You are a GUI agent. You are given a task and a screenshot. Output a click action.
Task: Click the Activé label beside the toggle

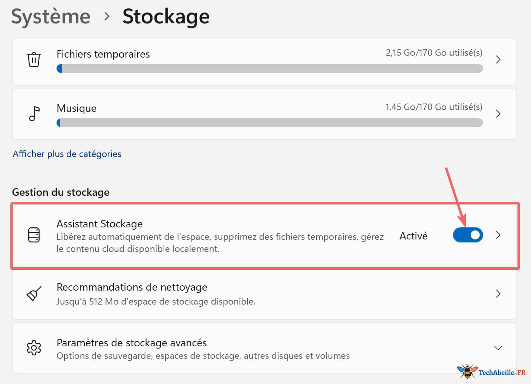point(413,235)
